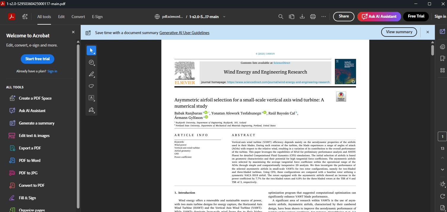This screenshot has height=212, width=447.
Task: Click Sign in at top right
Action: click(440, 17)
